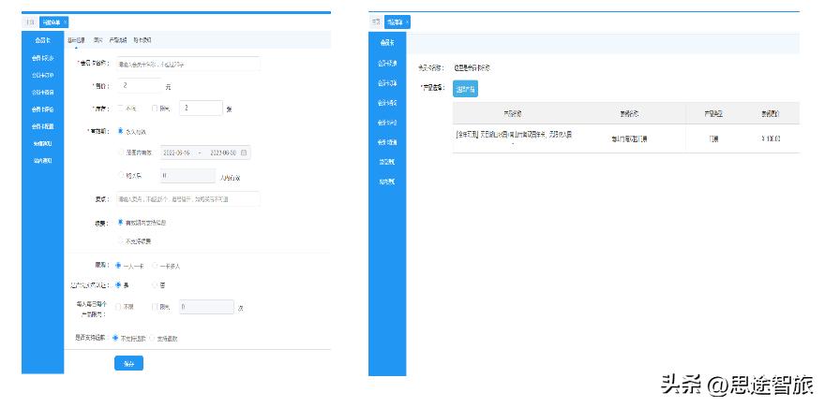825x407 pixels.
Task: Select the 支持退款 refund radio option
Action: pos(150,337)
